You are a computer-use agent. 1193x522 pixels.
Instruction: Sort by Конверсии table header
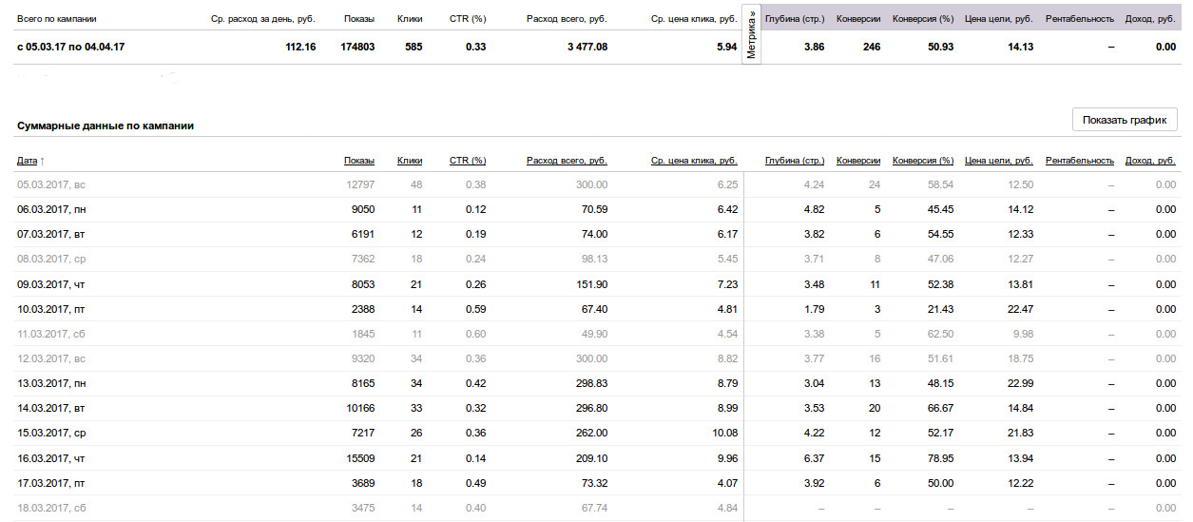pos(858,161)
